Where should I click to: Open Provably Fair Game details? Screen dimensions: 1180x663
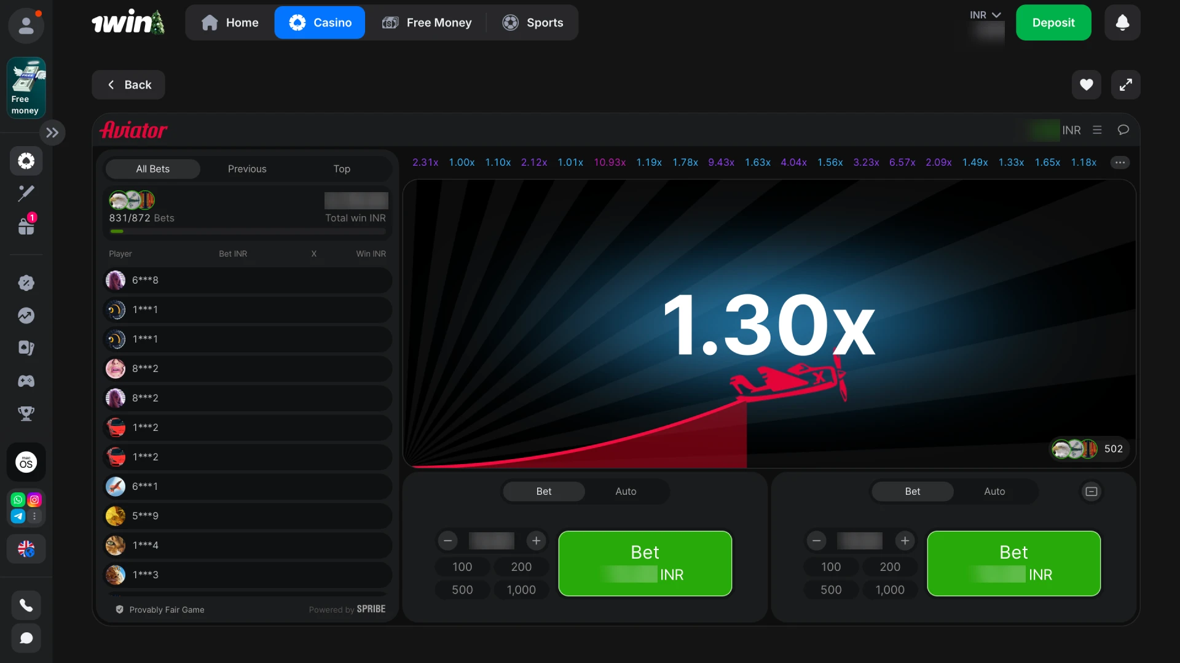166,610
